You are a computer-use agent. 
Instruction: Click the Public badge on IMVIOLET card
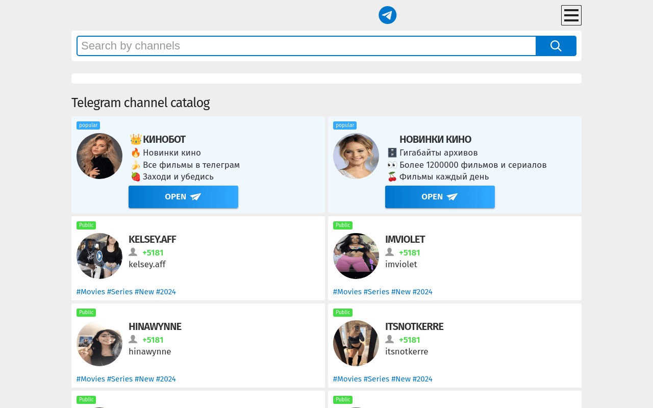click(343, 225)
